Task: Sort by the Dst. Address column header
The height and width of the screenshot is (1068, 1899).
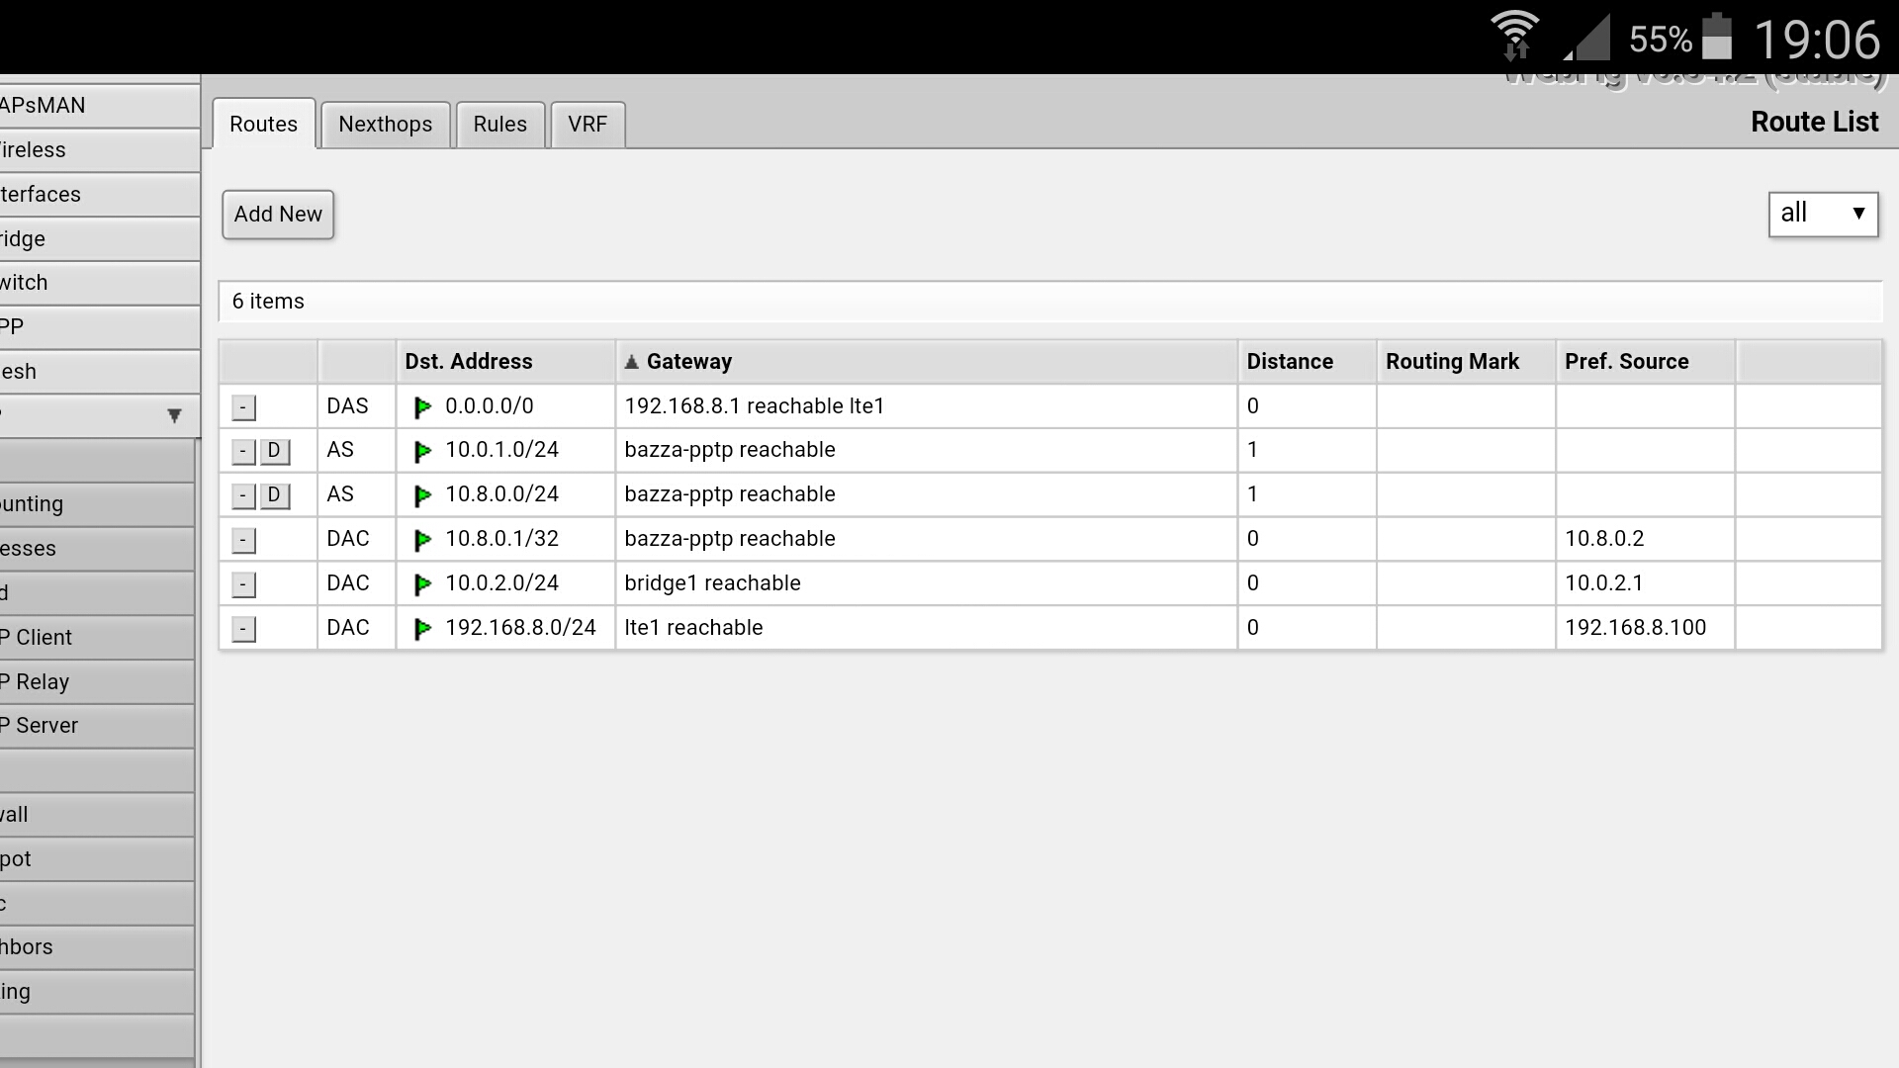Action: click(469, 362)
